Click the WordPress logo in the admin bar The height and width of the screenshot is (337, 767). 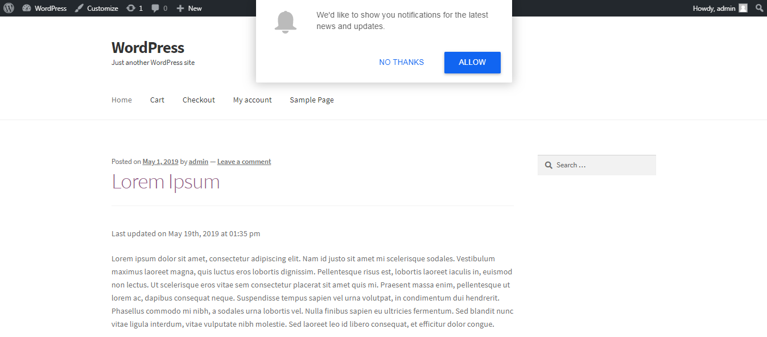(x=8, y=8)
